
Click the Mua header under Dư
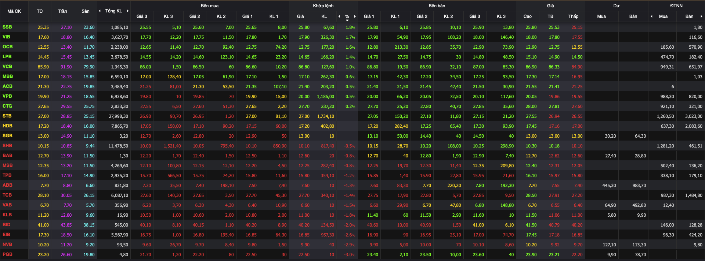pyautogui.click(x=601, y=16)
